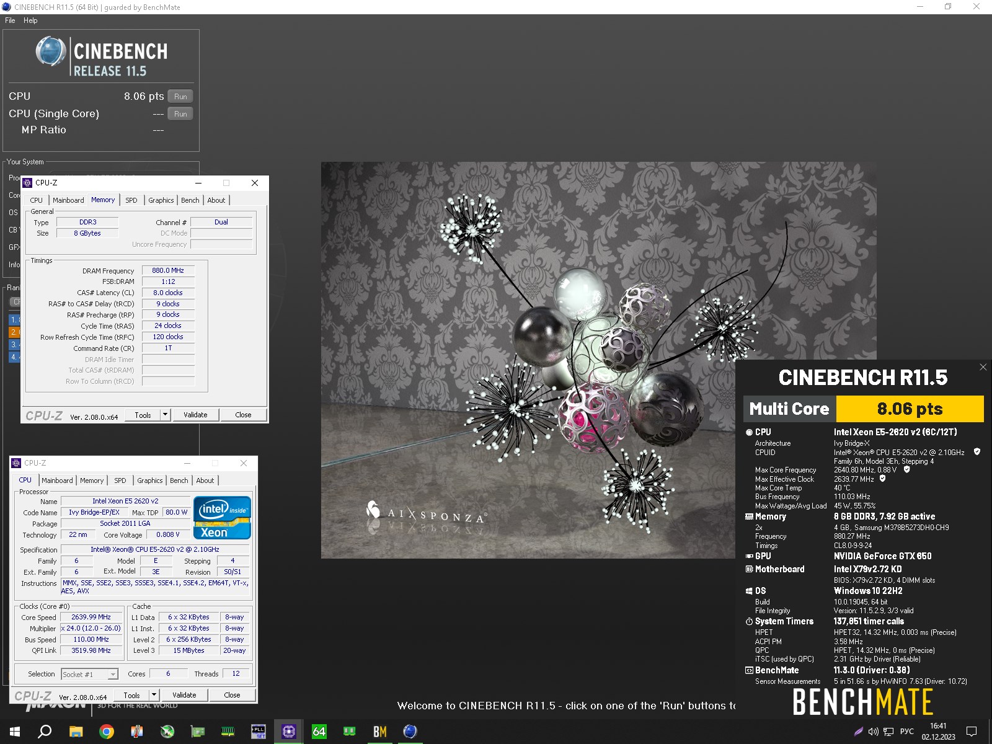Image resolution: width=992 pixels, height=744 pixels.
Task: Open About tab in lower CPU-Z window
Action: (205, 480)
